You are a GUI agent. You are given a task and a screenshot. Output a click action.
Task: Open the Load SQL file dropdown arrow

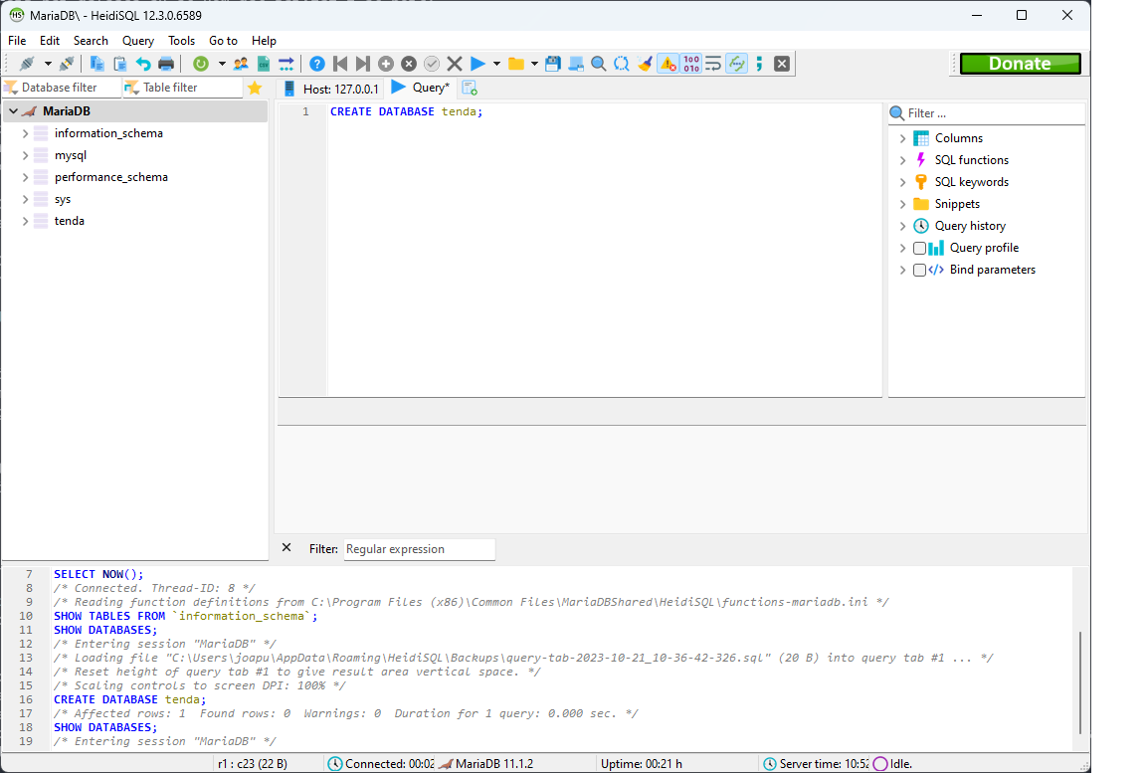(x=534, y=64)
